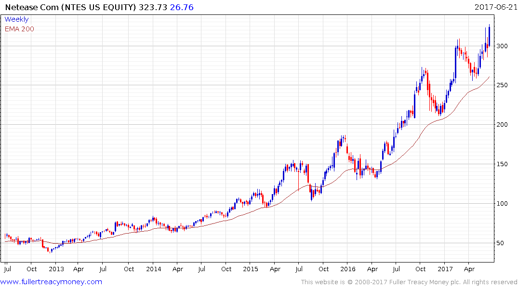The image size is (518, 289).
Task: Click the EMA 200 legend label
Action: [19, 29]
